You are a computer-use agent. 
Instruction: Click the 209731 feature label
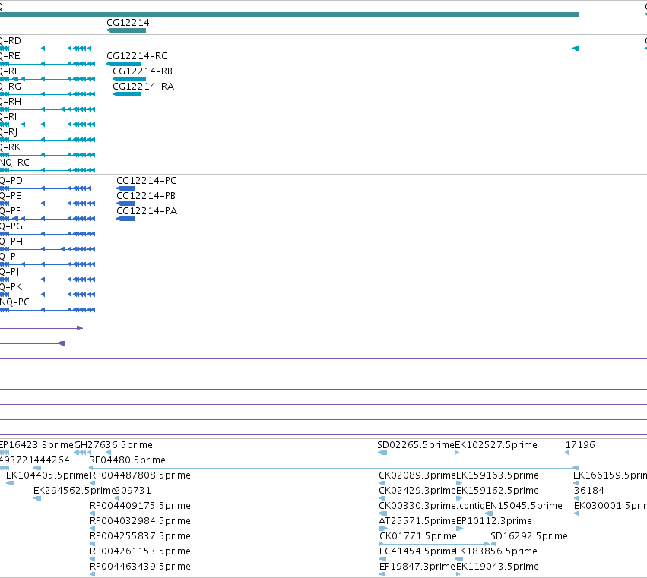click(x=133, y=491)
